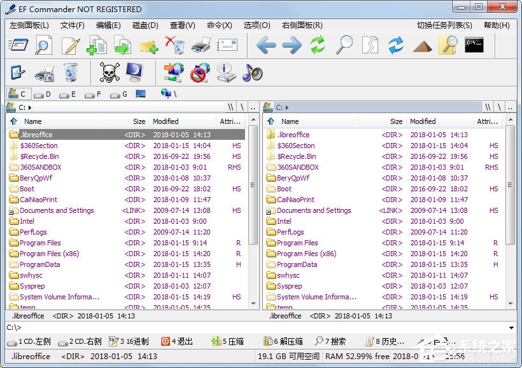Screen dimensions: 522x368
Task: Select drive E in drive bar
Action: 67,95
